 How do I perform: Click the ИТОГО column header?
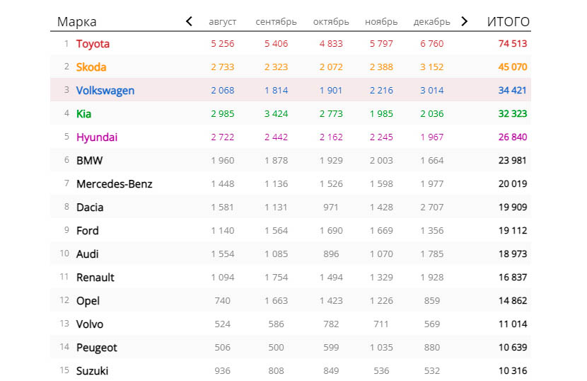[x=508, y=22]
